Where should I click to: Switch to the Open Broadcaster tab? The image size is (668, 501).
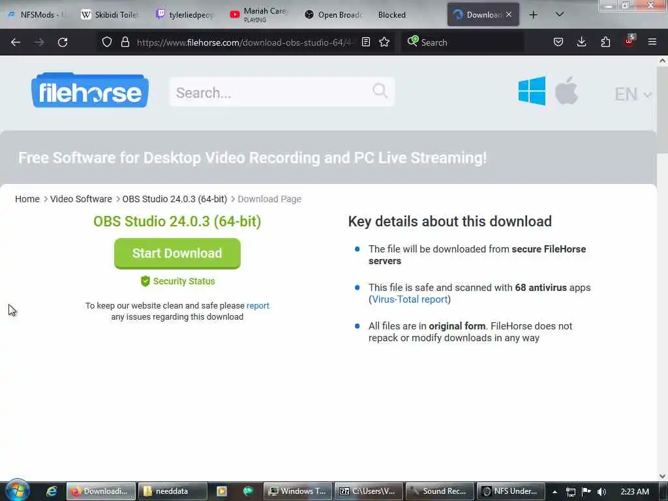[333, 15]
